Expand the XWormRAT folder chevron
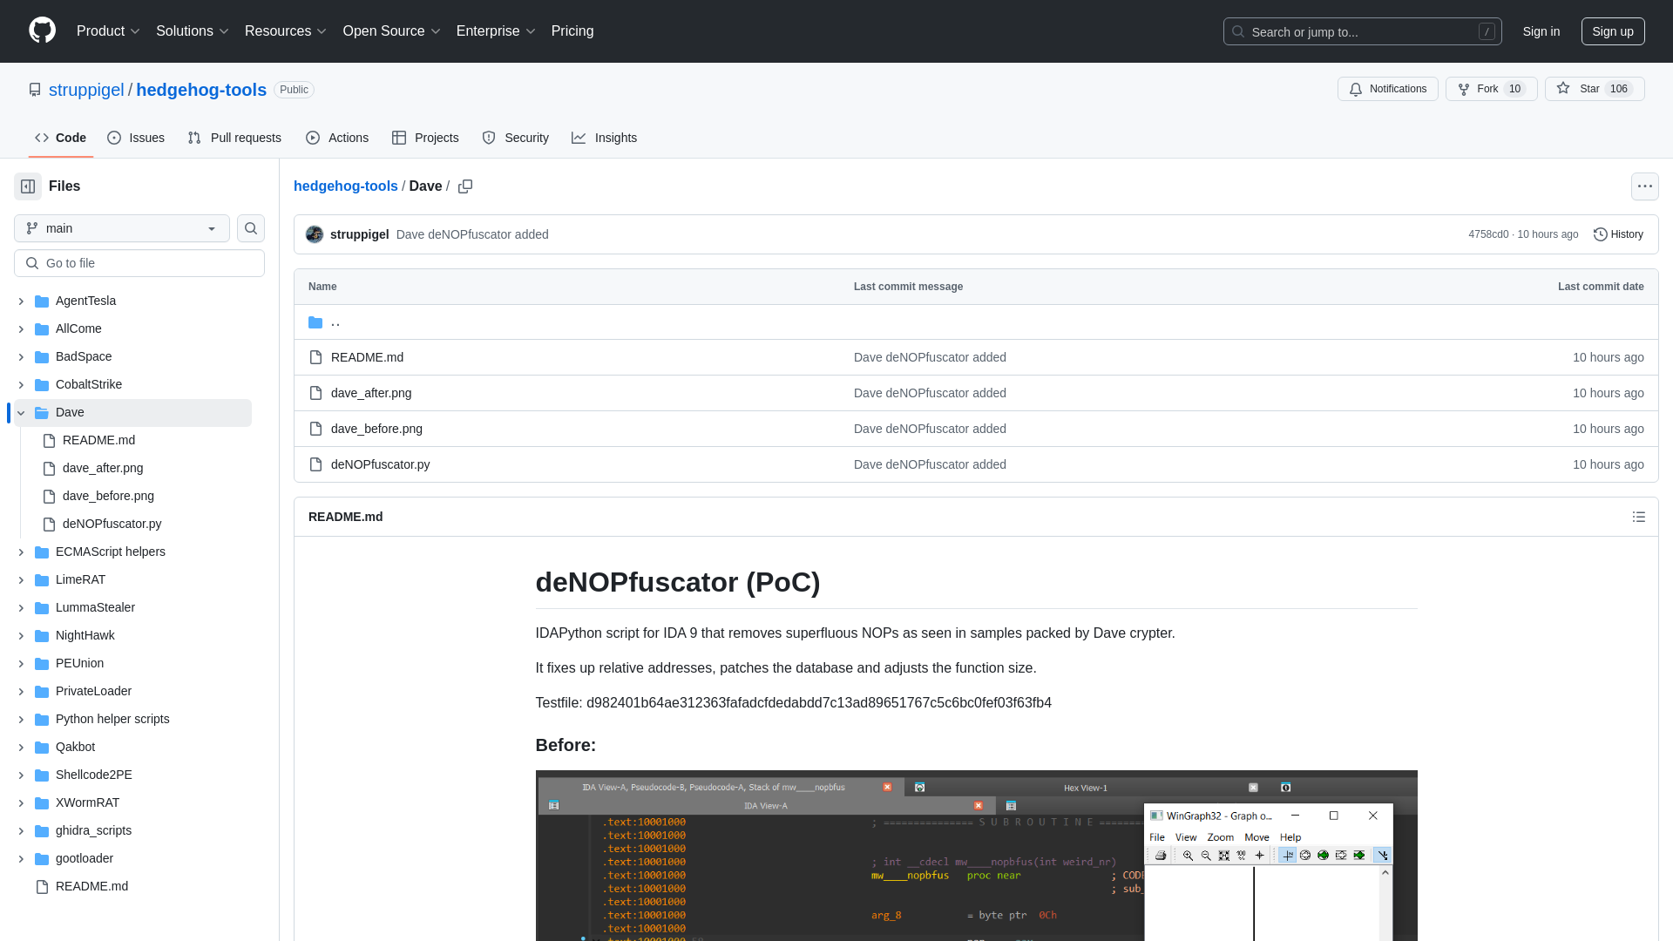1673x941 pixels. point(21,803)
